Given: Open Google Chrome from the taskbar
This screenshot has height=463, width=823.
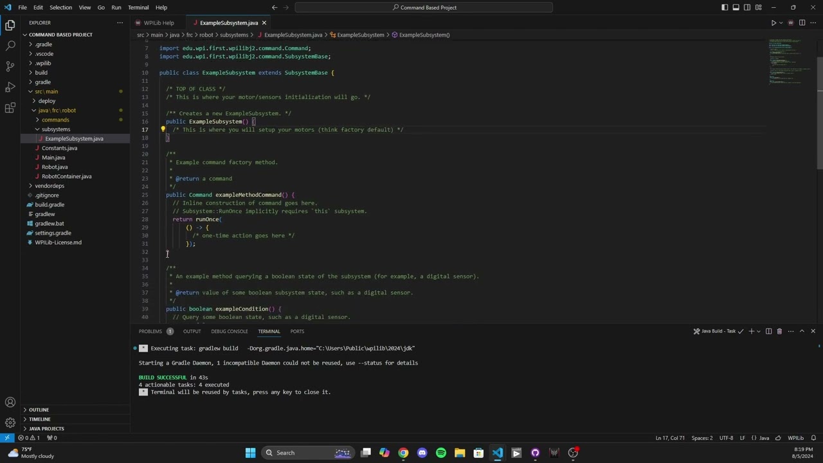Looking at the screenshot, I should pyautogui.click(x=403, y=453).
